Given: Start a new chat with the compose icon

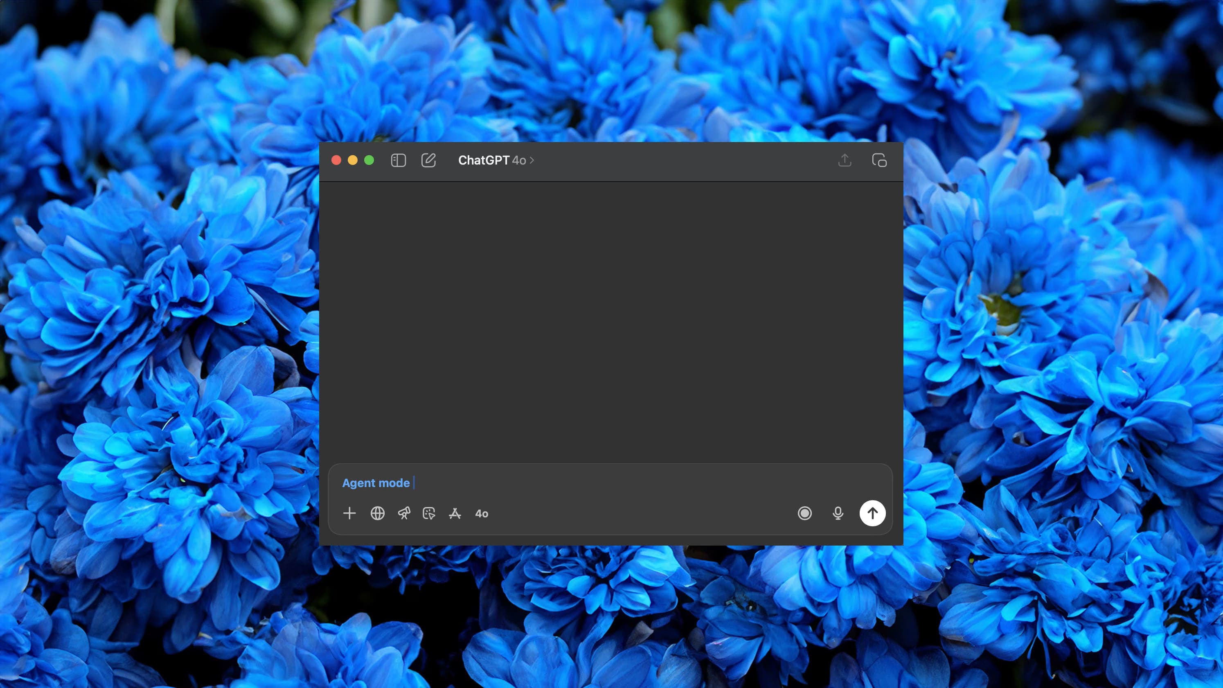Looking at the screenshot, I should [429, 160].
